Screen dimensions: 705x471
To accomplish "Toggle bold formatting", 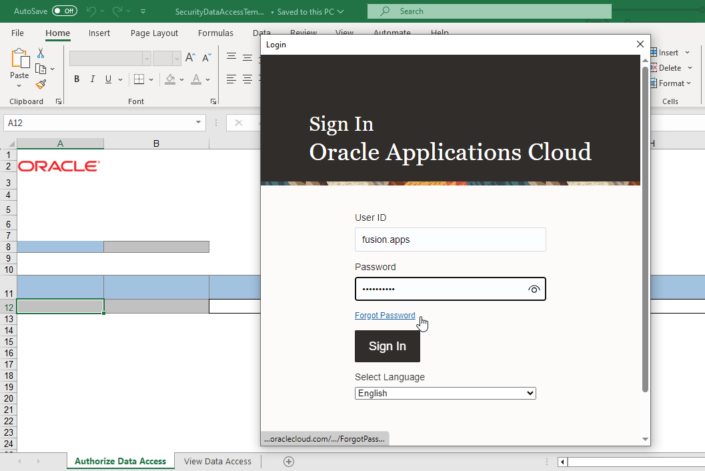I will (x=77, y=79).
